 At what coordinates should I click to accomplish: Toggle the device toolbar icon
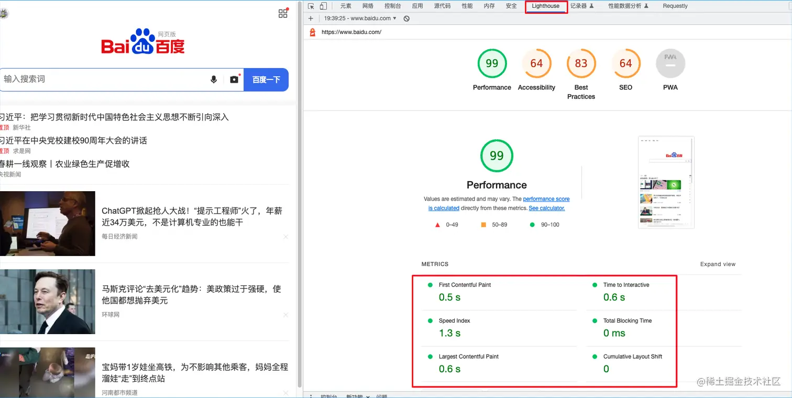(323, 6)
